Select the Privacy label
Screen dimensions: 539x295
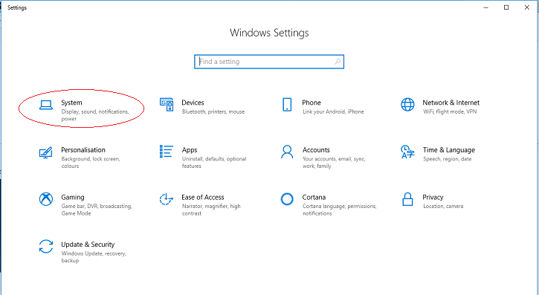point(433,198)
